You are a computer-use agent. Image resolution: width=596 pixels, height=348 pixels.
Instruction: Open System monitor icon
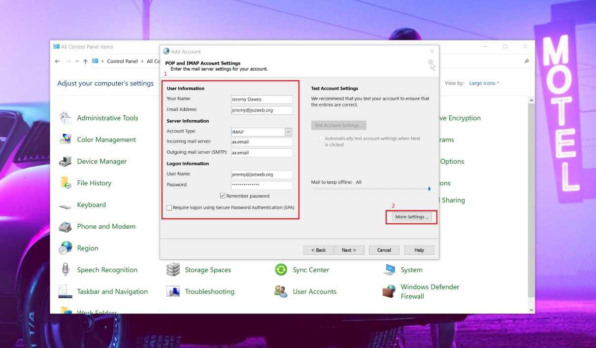[389, 270]
